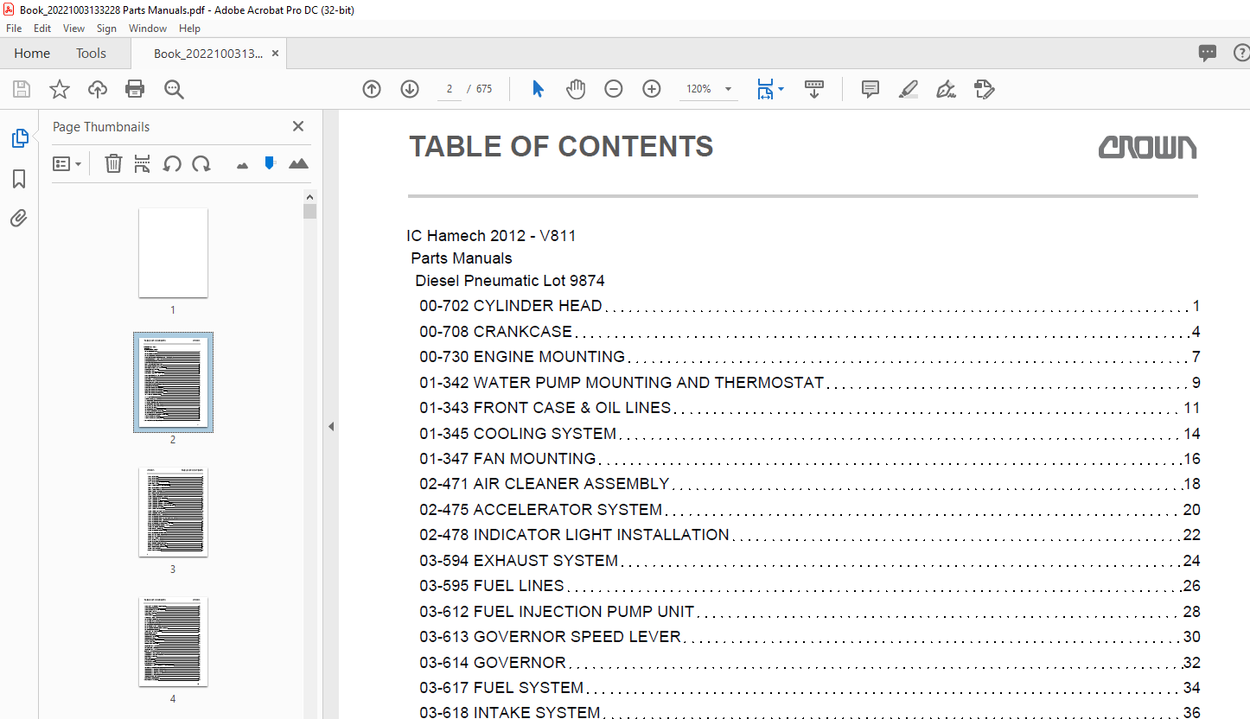Close the Book_2022100313 document tab
Viewport: 1250px width, 719px height.
point(275,54)
